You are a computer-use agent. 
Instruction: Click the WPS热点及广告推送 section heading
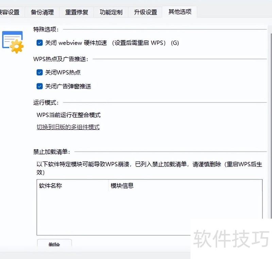click(61, 59)
